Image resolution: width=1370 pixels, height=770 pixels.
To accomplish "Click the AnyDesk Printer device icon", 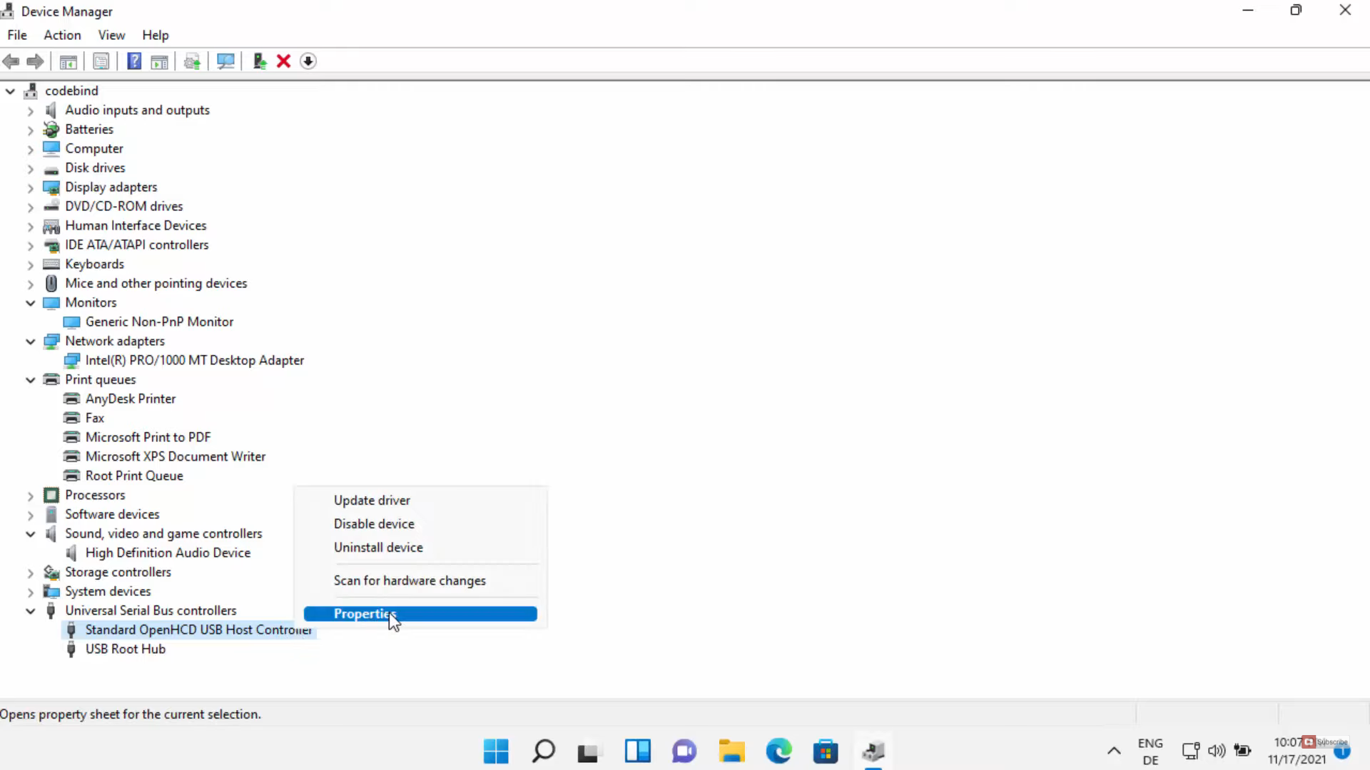I will coord(71,399).
